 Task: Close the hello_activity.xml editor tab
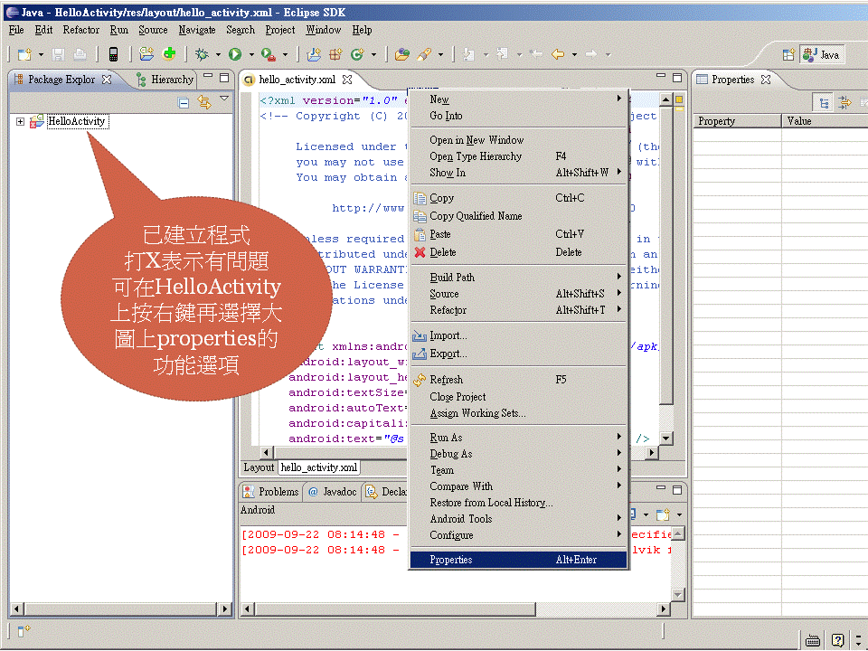click(347, 80)
